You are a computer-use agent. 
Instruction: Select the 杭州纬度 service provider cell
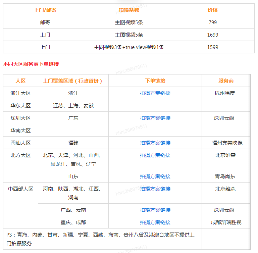[224, 93]
